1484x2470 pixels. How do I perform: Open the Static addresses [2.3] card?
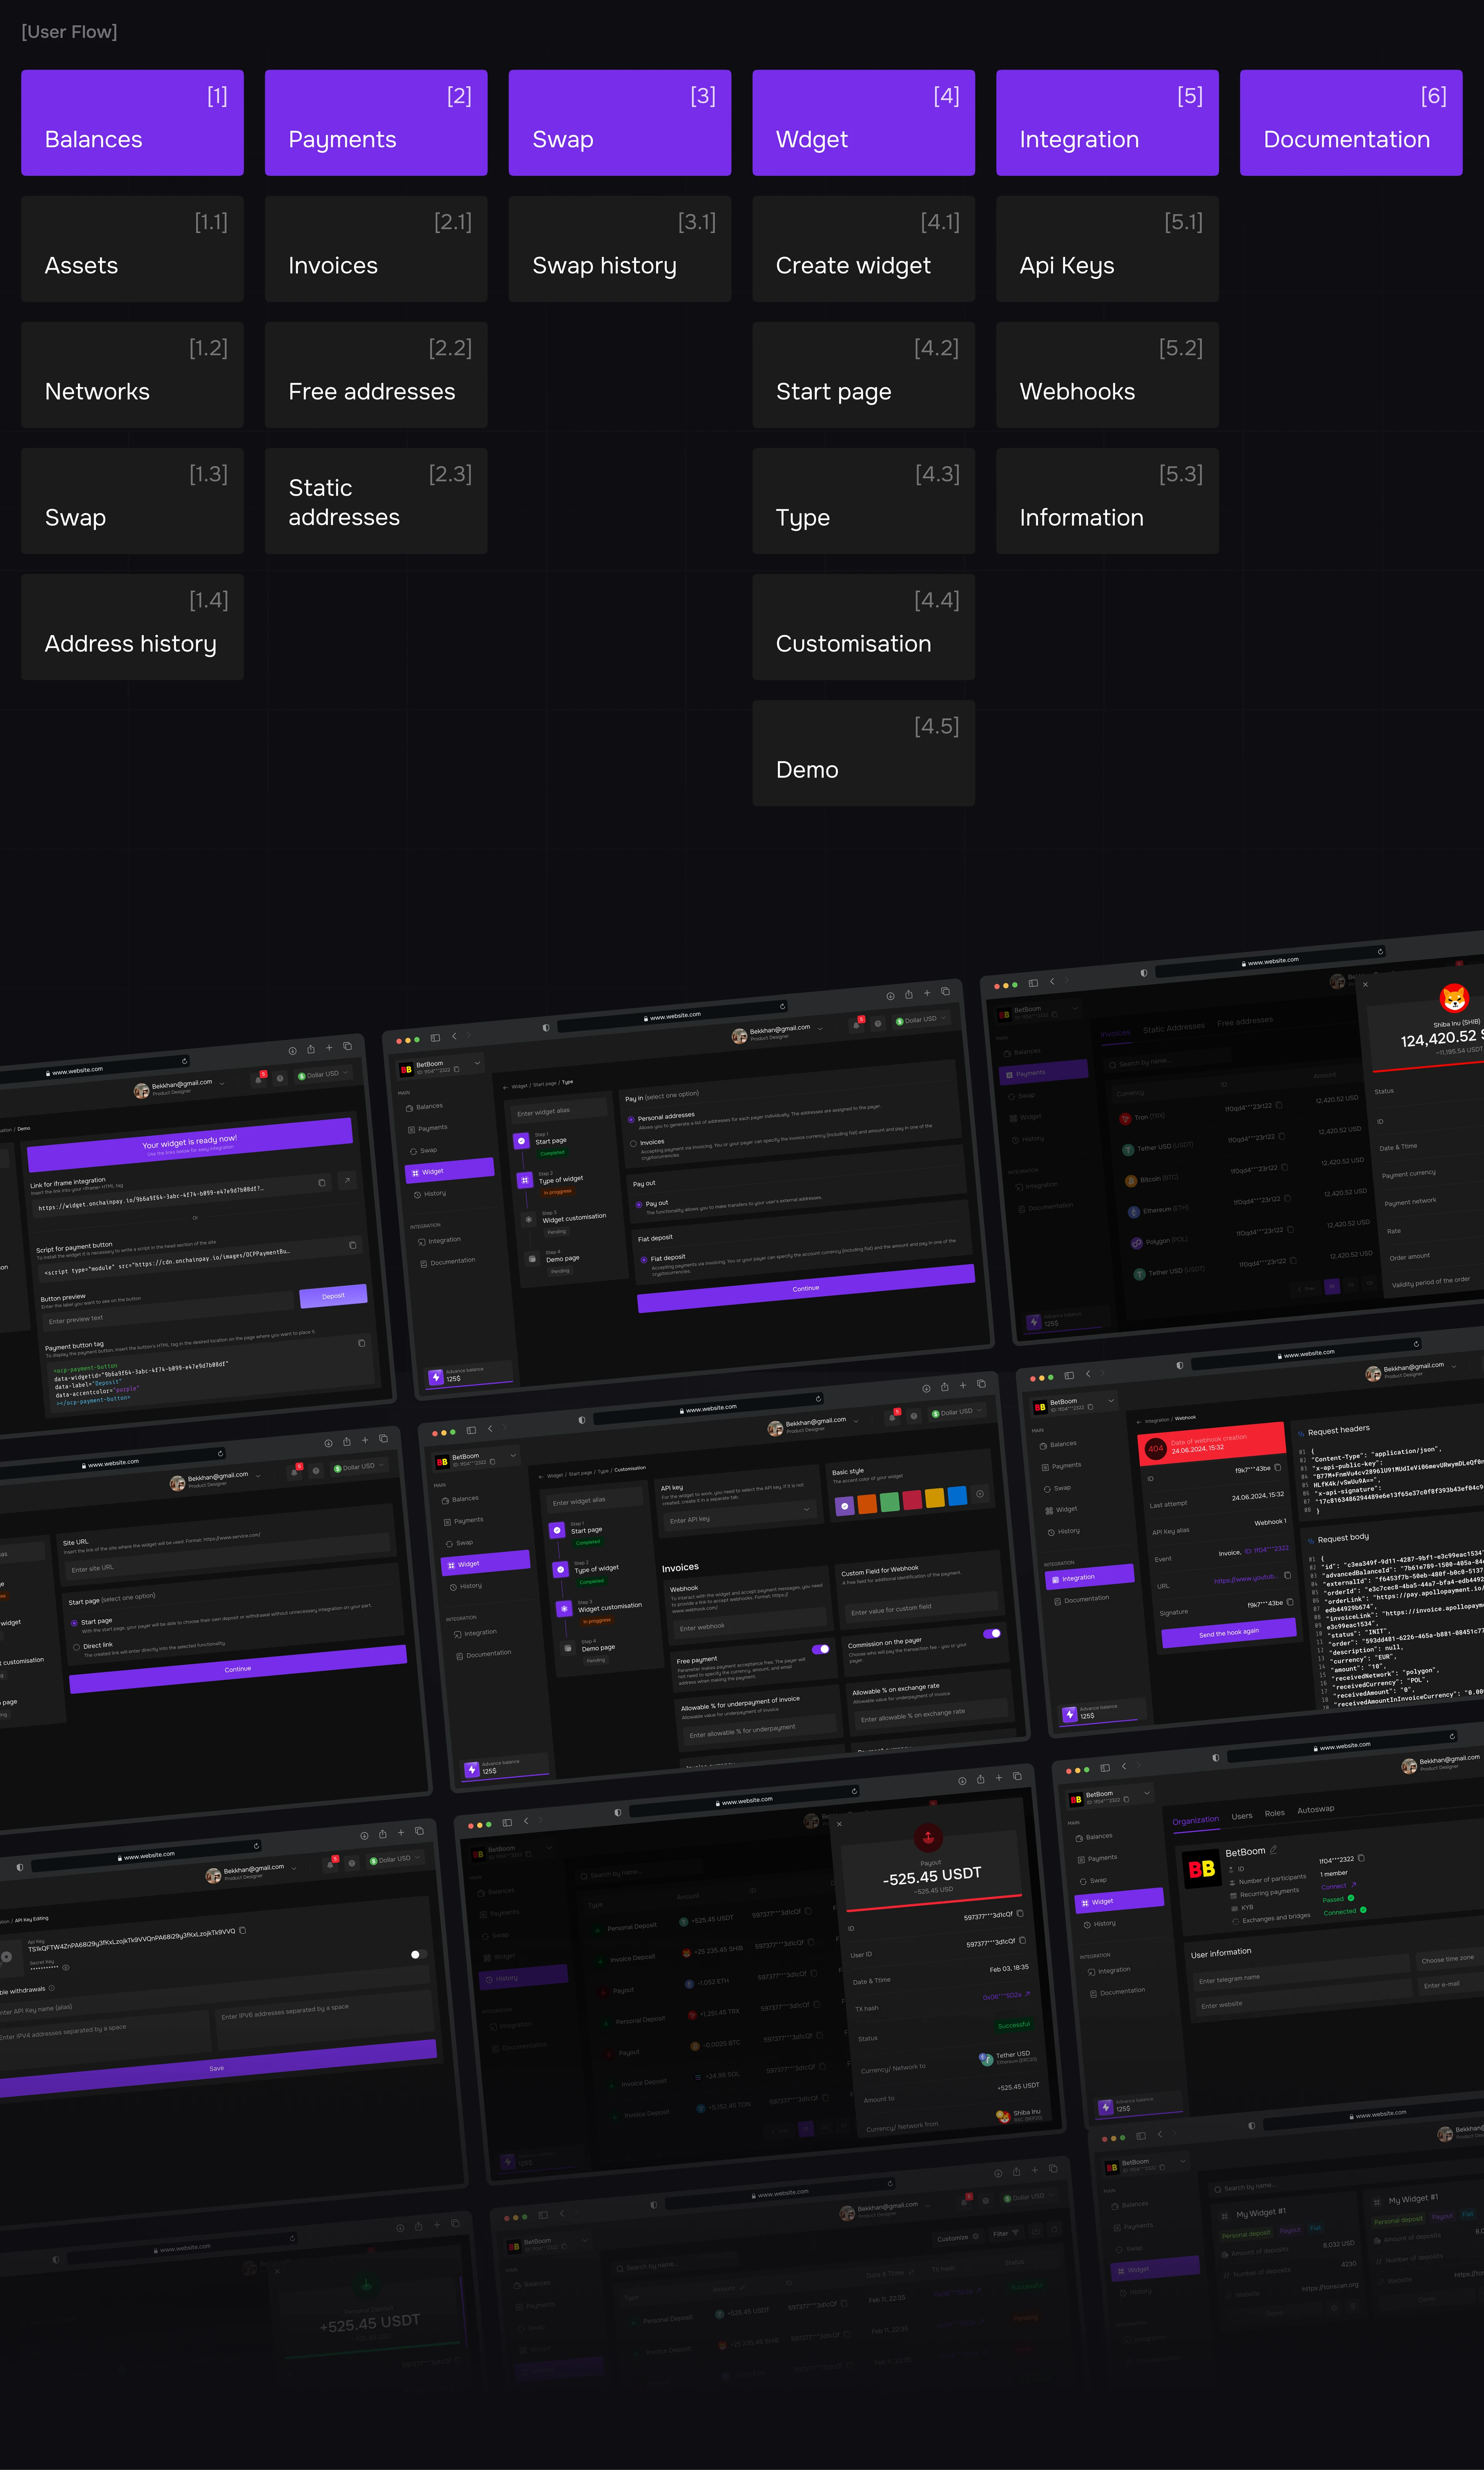pos(376,501)
